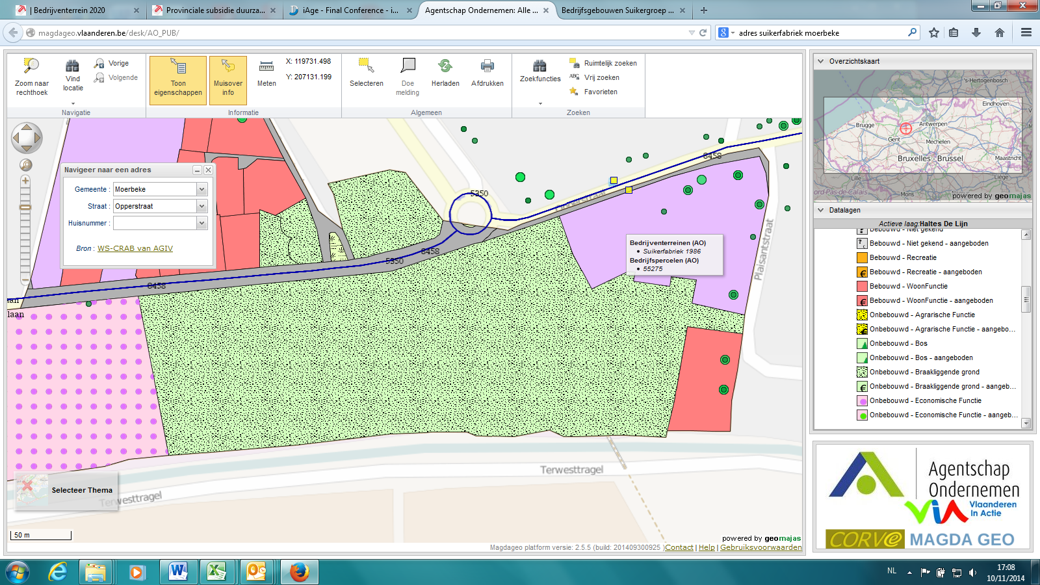This screenshot has width=1040, height=585.
Task: Toggle the Muisover info tool
Action: (228, 80)
